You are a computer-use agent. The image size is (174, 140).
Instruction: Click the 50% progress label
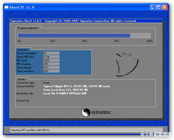[x=84, y=41]
